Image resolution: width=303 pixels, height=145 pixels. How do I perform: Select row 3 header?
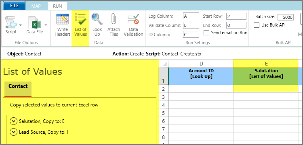pyautogui.click(x=164, y=97)
